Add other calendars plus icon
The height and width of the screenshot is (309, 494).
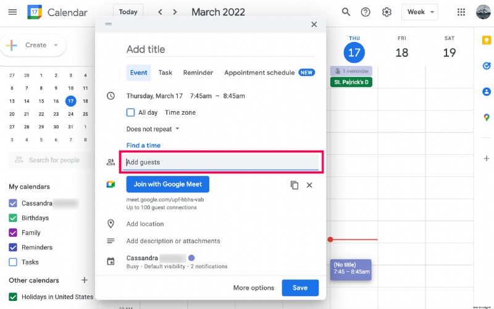click(x=84, y=280)
